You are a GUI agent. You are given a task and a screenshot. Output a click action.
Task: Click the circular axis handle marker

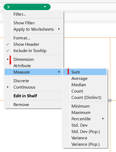(x=110, y=100)
